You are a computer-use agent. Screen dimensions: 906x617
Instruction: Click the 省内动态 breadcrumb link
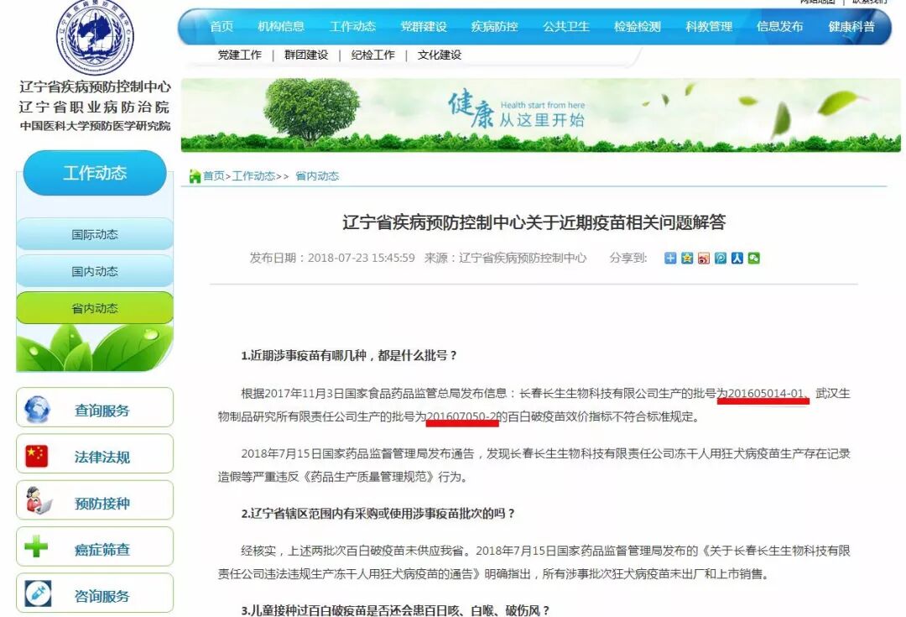pos(317,175)
